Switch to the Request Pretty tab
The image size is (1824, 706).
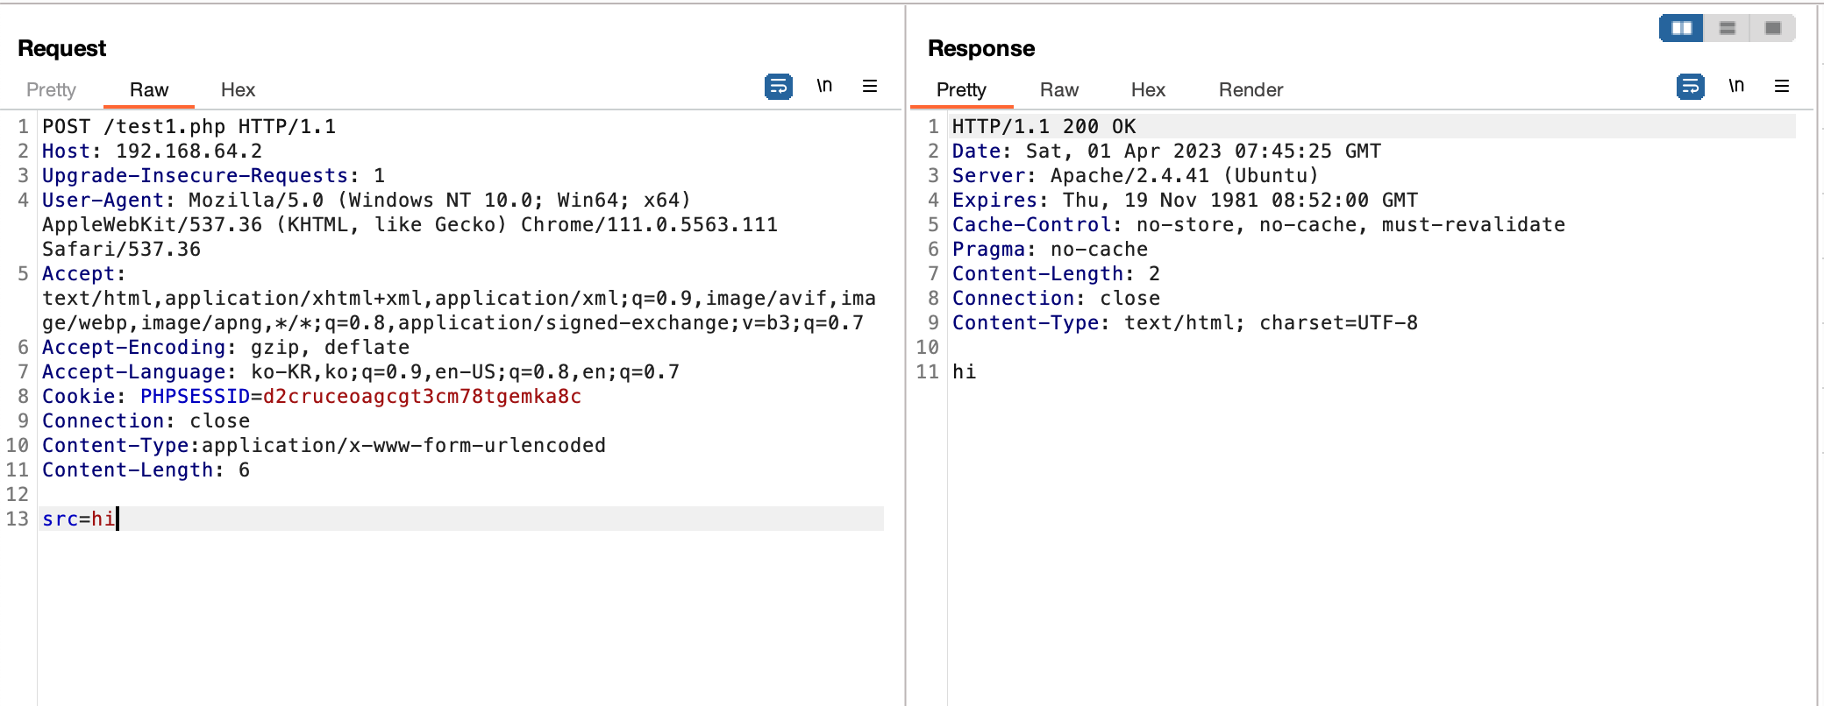(x=51, y=89)
